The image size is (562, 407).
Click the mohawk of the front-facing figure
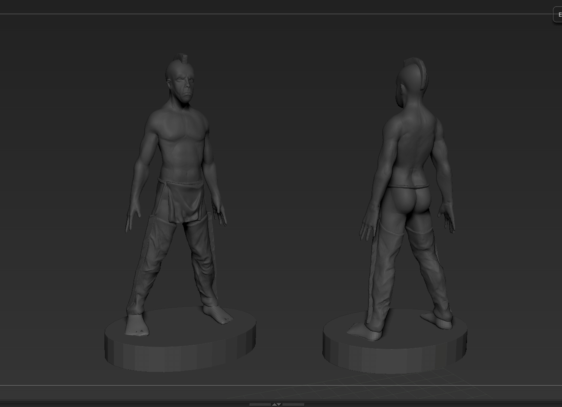(182, 60)
